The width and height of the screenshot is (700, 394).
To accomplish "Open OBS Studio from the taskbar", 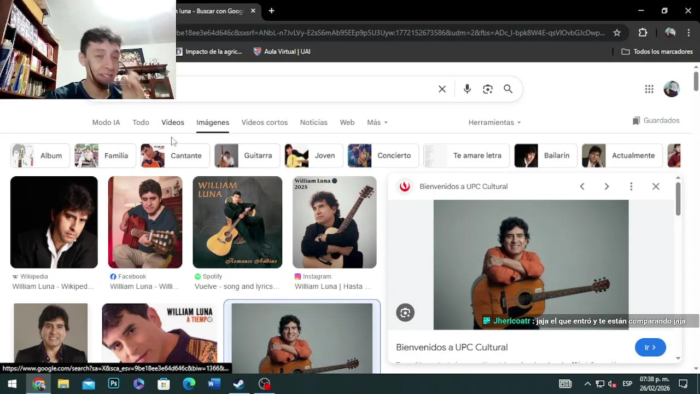I will point(265,384).
